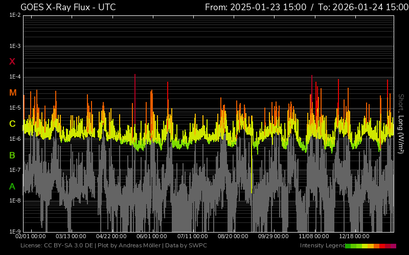The width and height of the screenshot is (409, 255).
Task: Click the dark green A flare class label
Action: (12, 186)
